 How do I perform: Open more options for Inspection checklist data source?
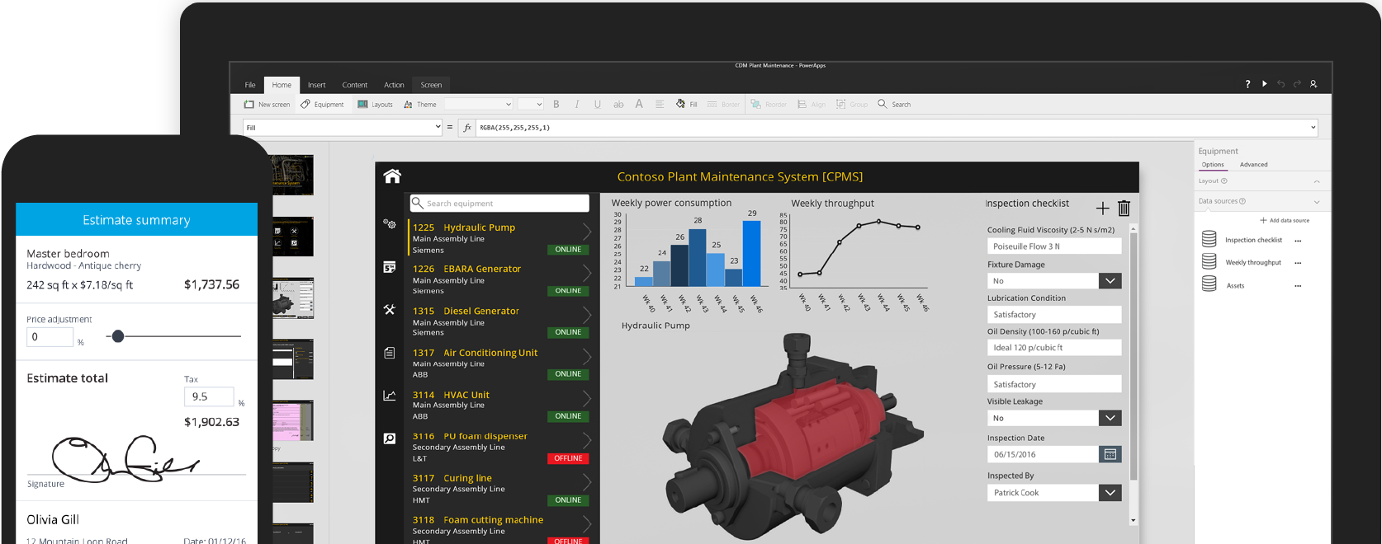click(x=1298, y=241)
